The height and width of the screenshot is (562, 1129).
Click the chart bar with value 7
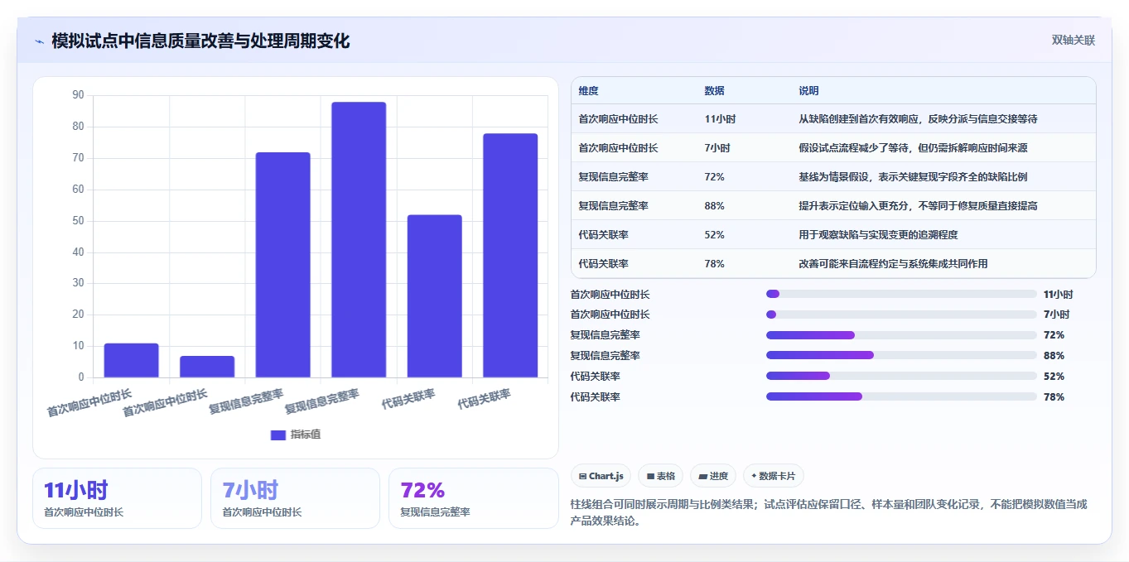tap(207, 367)
